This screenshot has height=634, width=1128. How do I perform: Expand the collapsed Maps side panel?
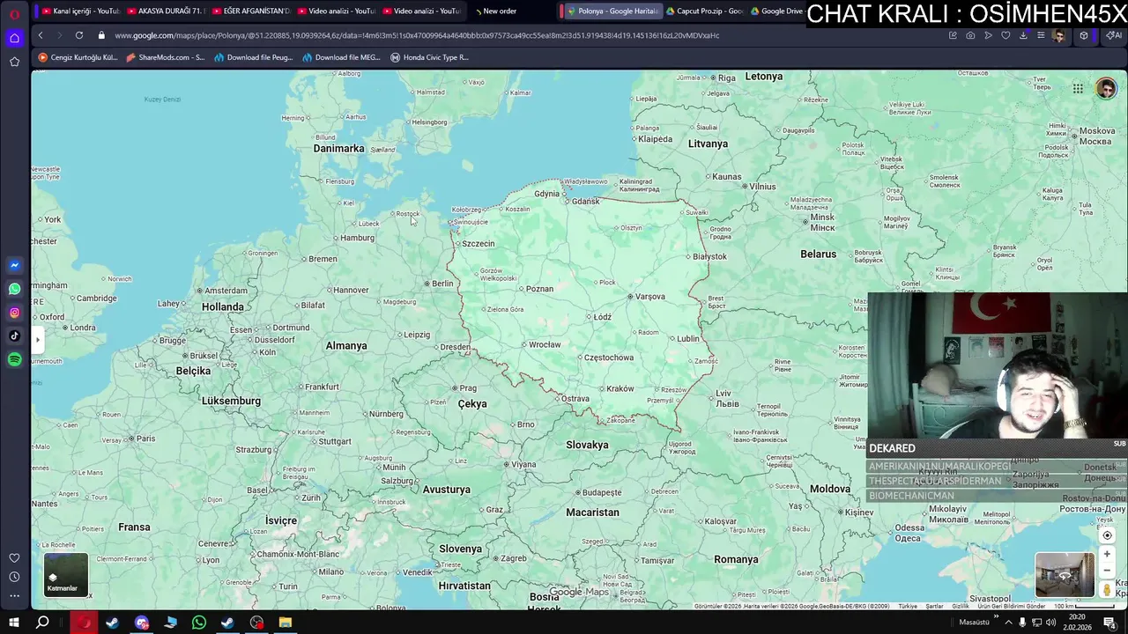pos(37,339)
